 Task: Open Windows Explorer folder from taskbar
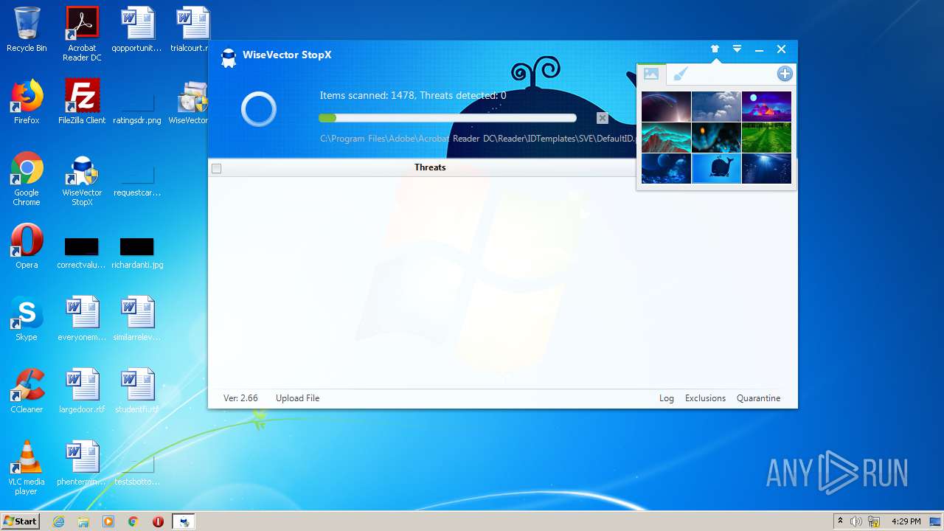(83, 521)
